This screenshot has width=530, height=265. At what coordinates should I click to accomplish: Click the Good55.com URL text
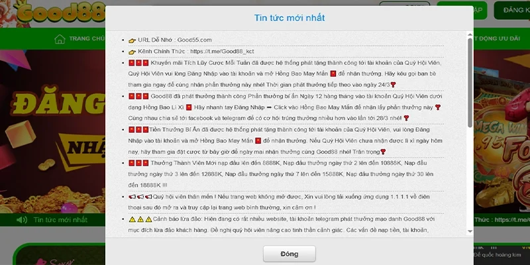tap(194, 40)
